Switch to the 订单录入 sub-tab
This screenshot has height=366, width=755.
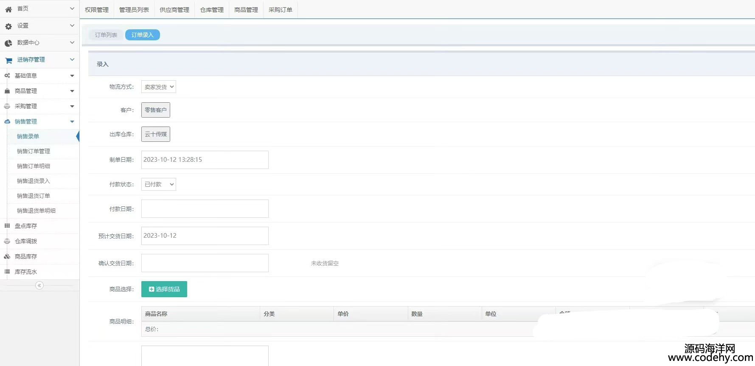pos(143,35)
